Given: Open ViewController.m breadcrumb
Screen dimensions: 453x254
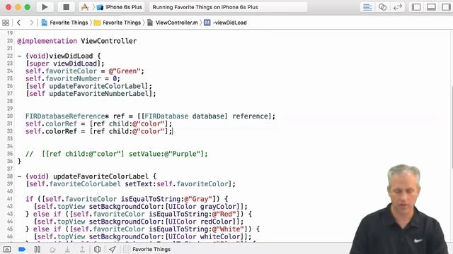Looking at the screenshot, I should point(173,23).
